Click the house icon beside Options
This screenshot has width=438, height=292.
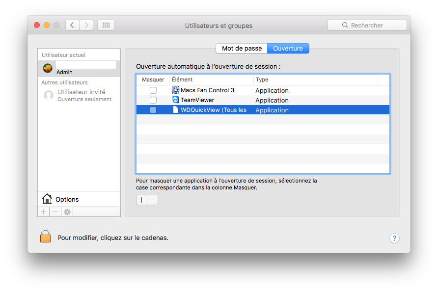tap(47, 199)
